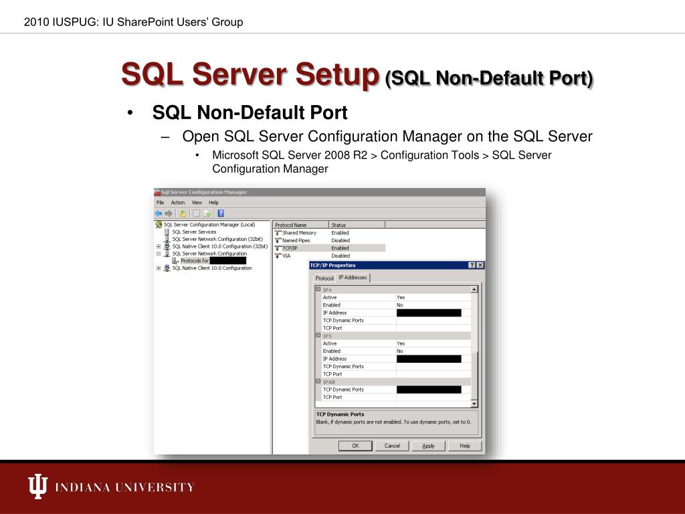Click the Protocol Name column header
685x514 pixels.
pyautogui.click(x=300, y=225)
